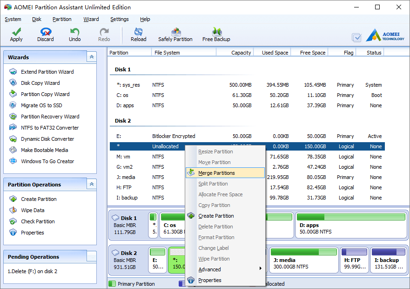Click Extend Partition Wizard link
This screenshot has width=410, height=289.
[x=47, y=72]
